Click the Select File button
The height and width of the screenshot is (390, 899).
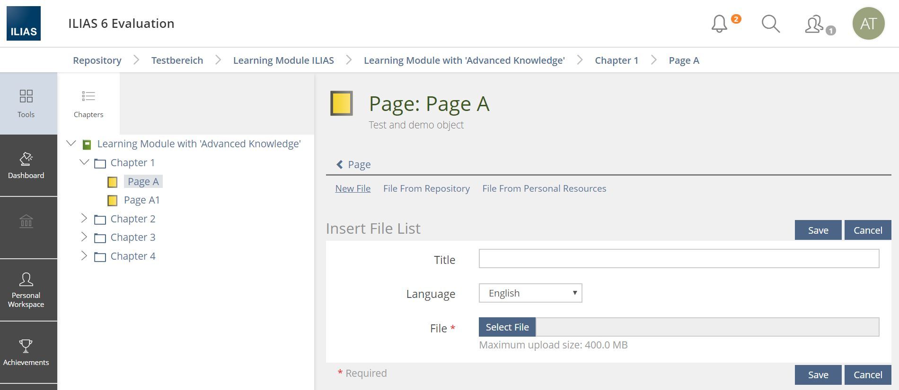click(x=507, y=327)
